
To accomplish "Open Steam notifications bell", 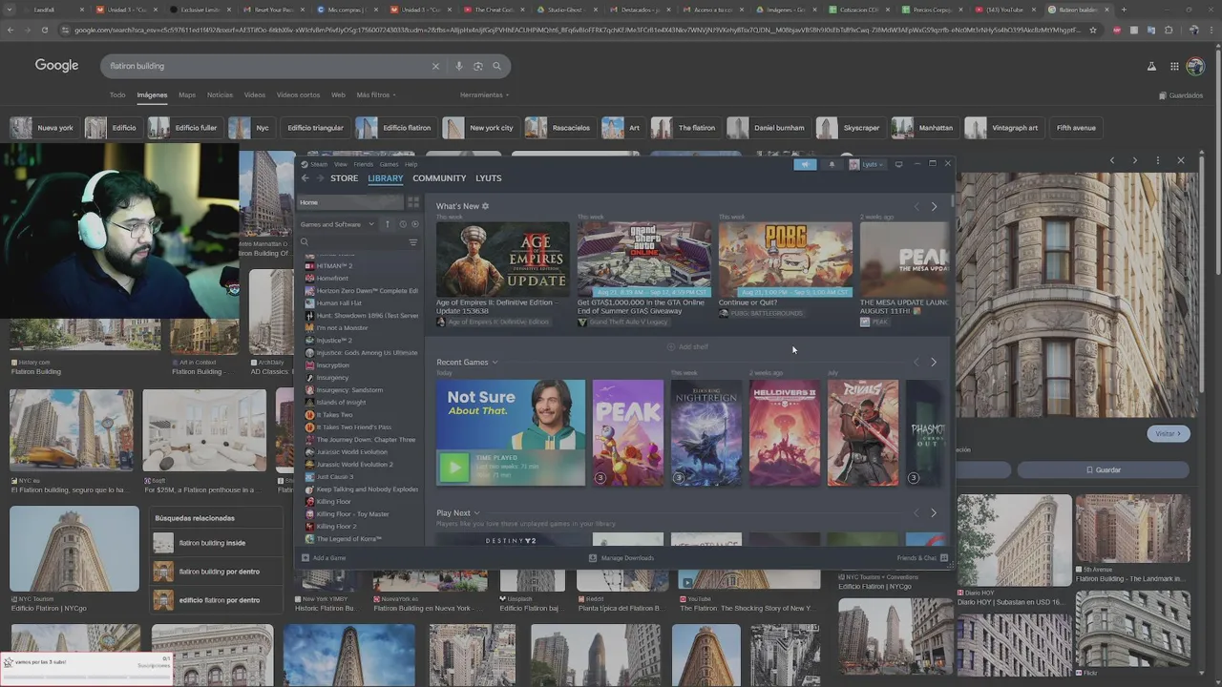I will tap(832, 164).
